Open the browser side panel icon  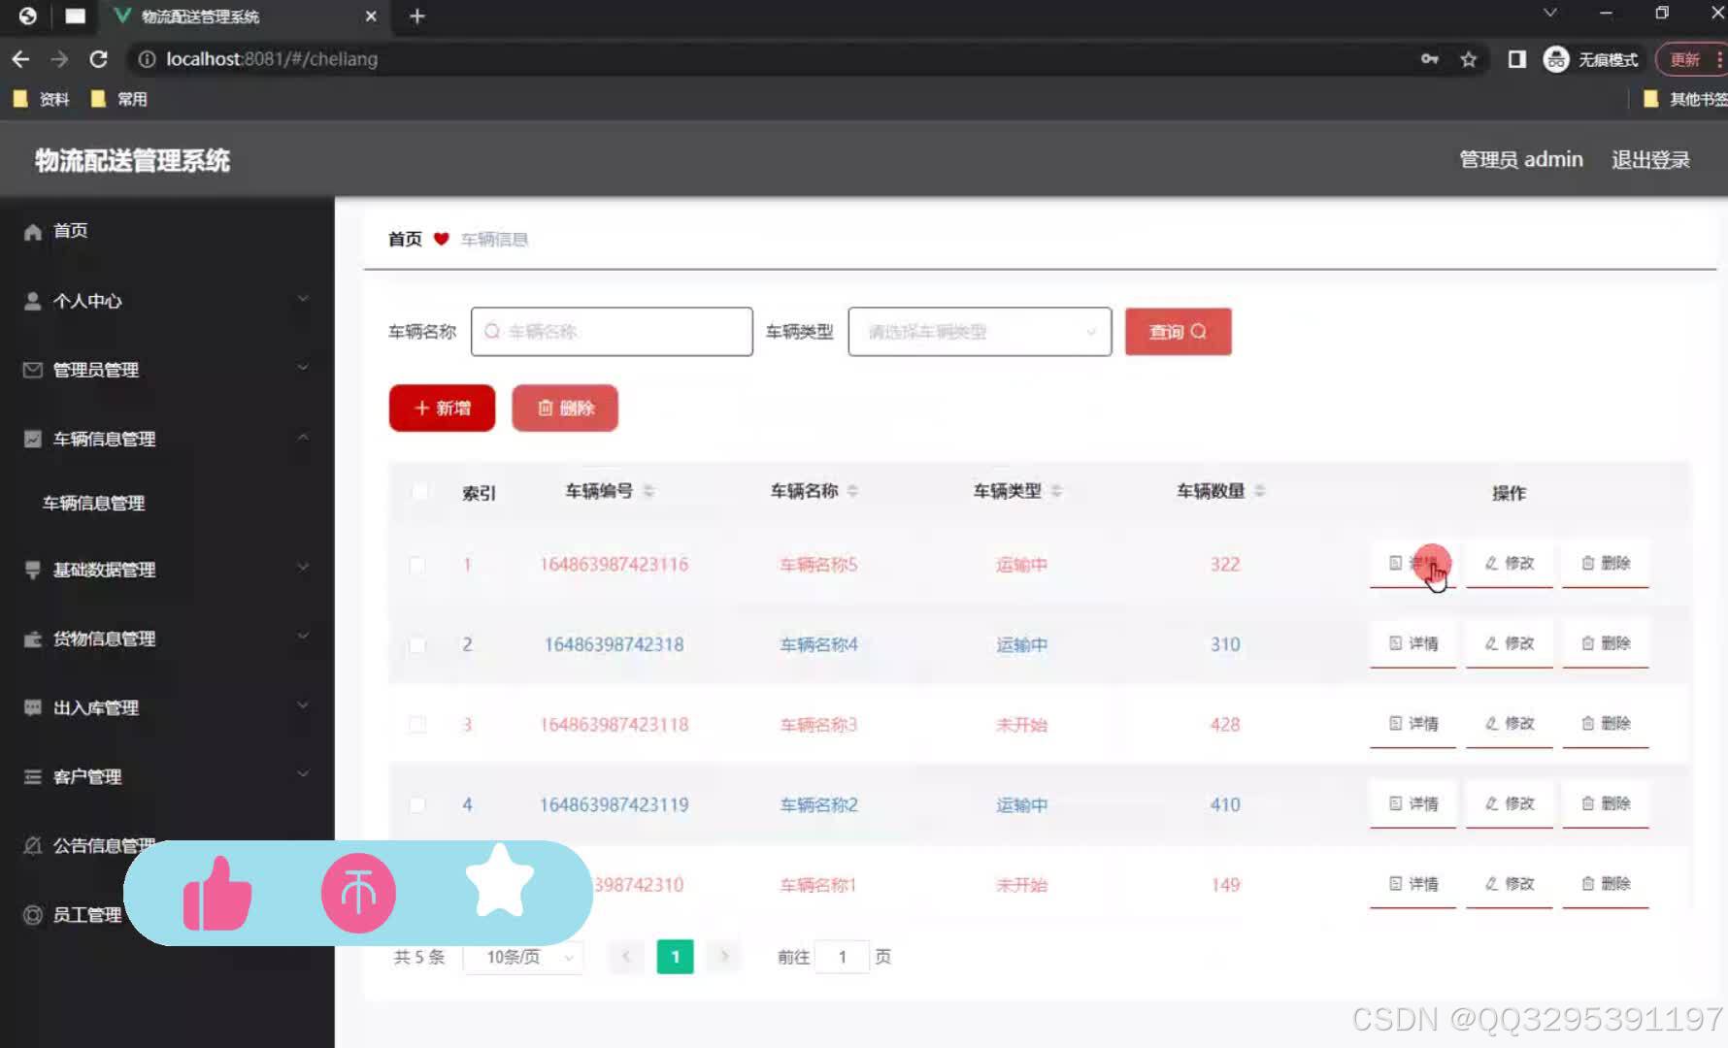[x=1516, y=59]
